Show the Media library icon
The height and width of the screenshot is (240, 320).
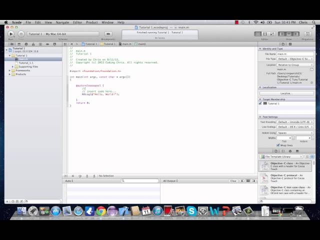297,151
